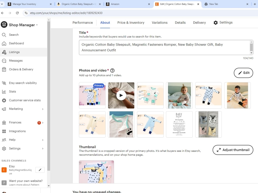Click the Listings shapes icon
The width and height of the screenshot is (258, 193).
point(4,52)
